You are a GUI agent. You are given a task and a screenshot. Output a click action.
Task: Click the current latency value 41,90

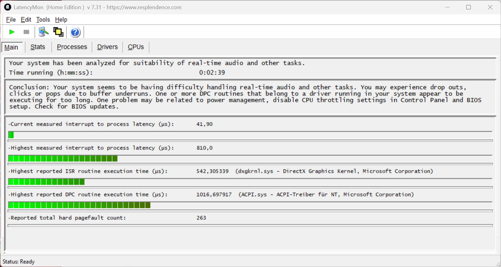tap(205, 124)
